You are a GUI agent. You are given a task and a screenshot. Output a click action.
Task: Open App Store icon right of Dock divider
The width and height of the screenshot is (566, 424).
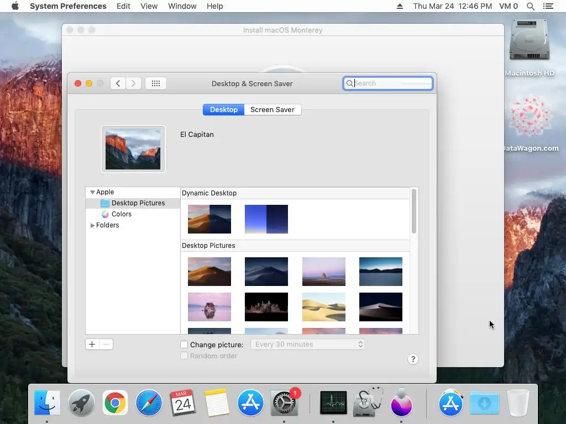click(x=450, y=402)
